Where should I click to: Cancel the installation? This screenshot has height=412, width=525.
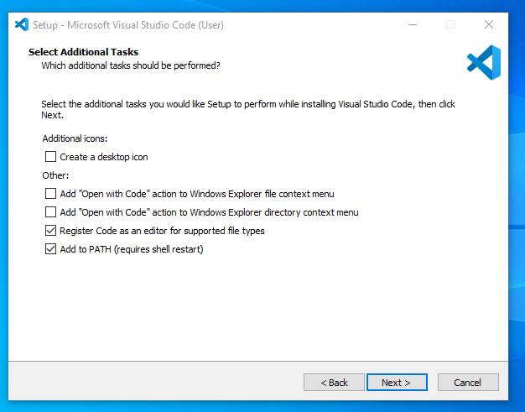click(468, 382)
